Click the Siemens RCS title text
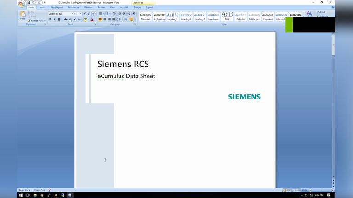This screenshot has height=198, width=353. (123, 64)
